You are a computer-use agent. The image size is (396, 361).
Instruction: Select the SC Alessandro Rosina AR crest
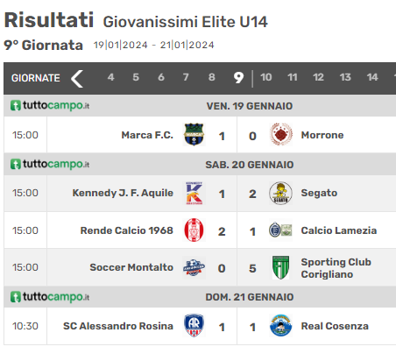(194, 325)
